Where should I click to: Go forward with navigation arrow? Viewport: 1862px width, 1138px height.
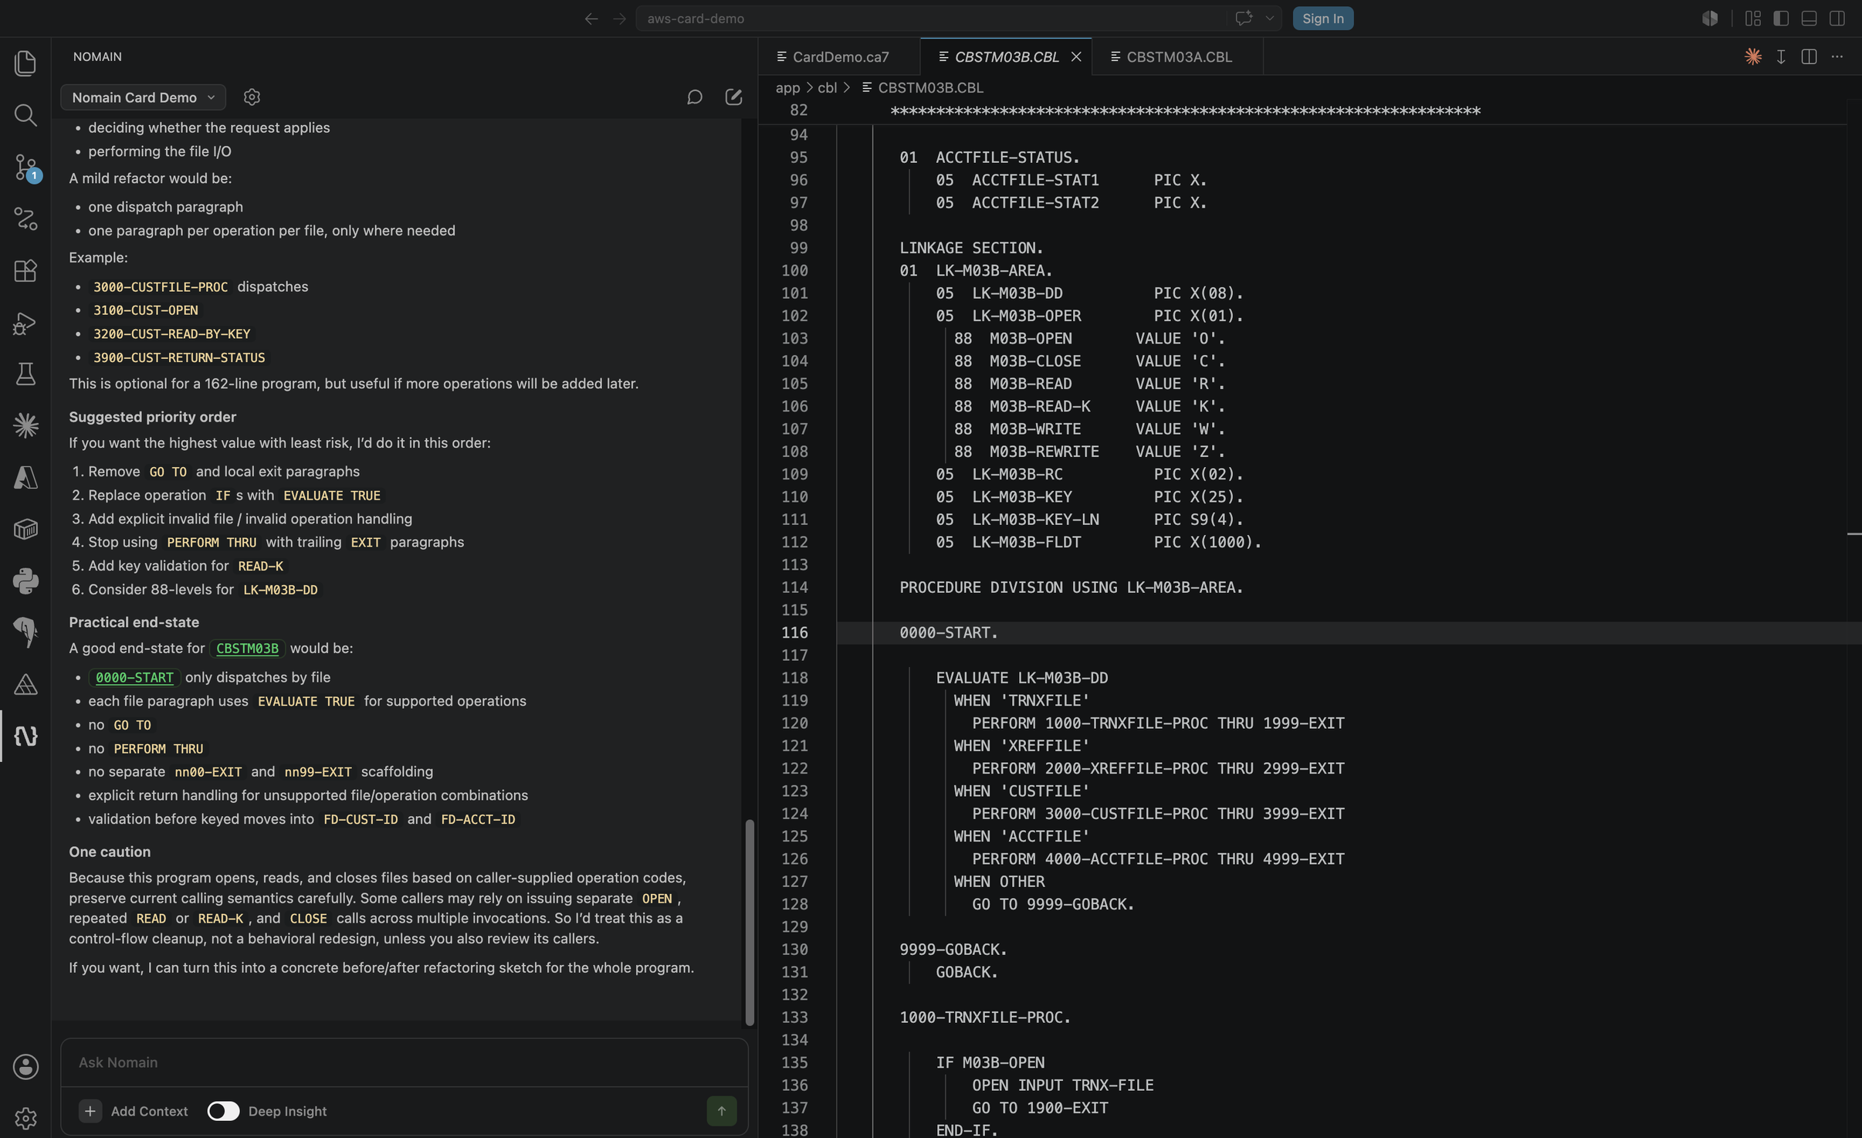(x=619, y=19)
